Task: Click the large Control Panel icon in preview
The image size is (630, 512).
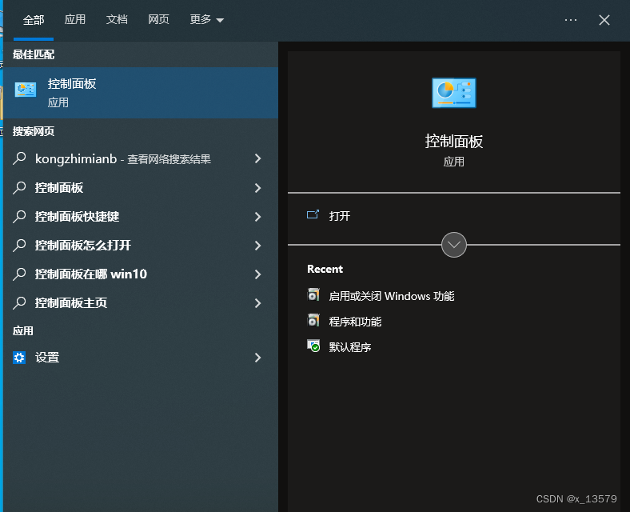Action: click(x=454, y=93)
